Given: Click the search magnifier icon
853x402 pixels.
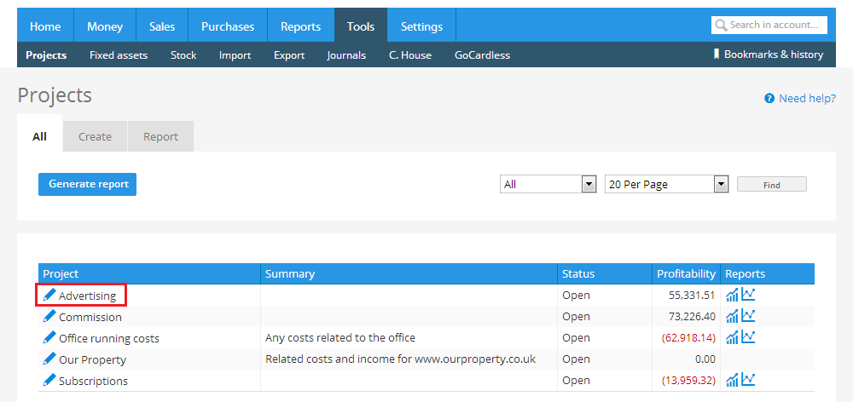Looking at the screenshot, I should point(722,25).
